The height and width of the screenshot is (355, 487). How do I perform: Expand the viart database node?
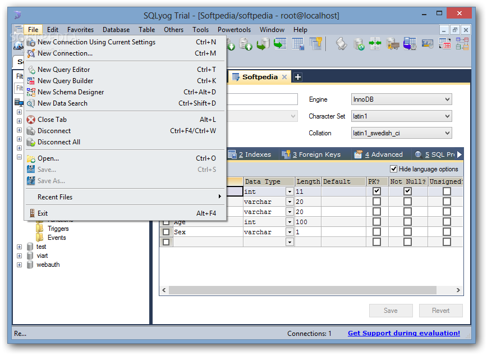(19, 256)
